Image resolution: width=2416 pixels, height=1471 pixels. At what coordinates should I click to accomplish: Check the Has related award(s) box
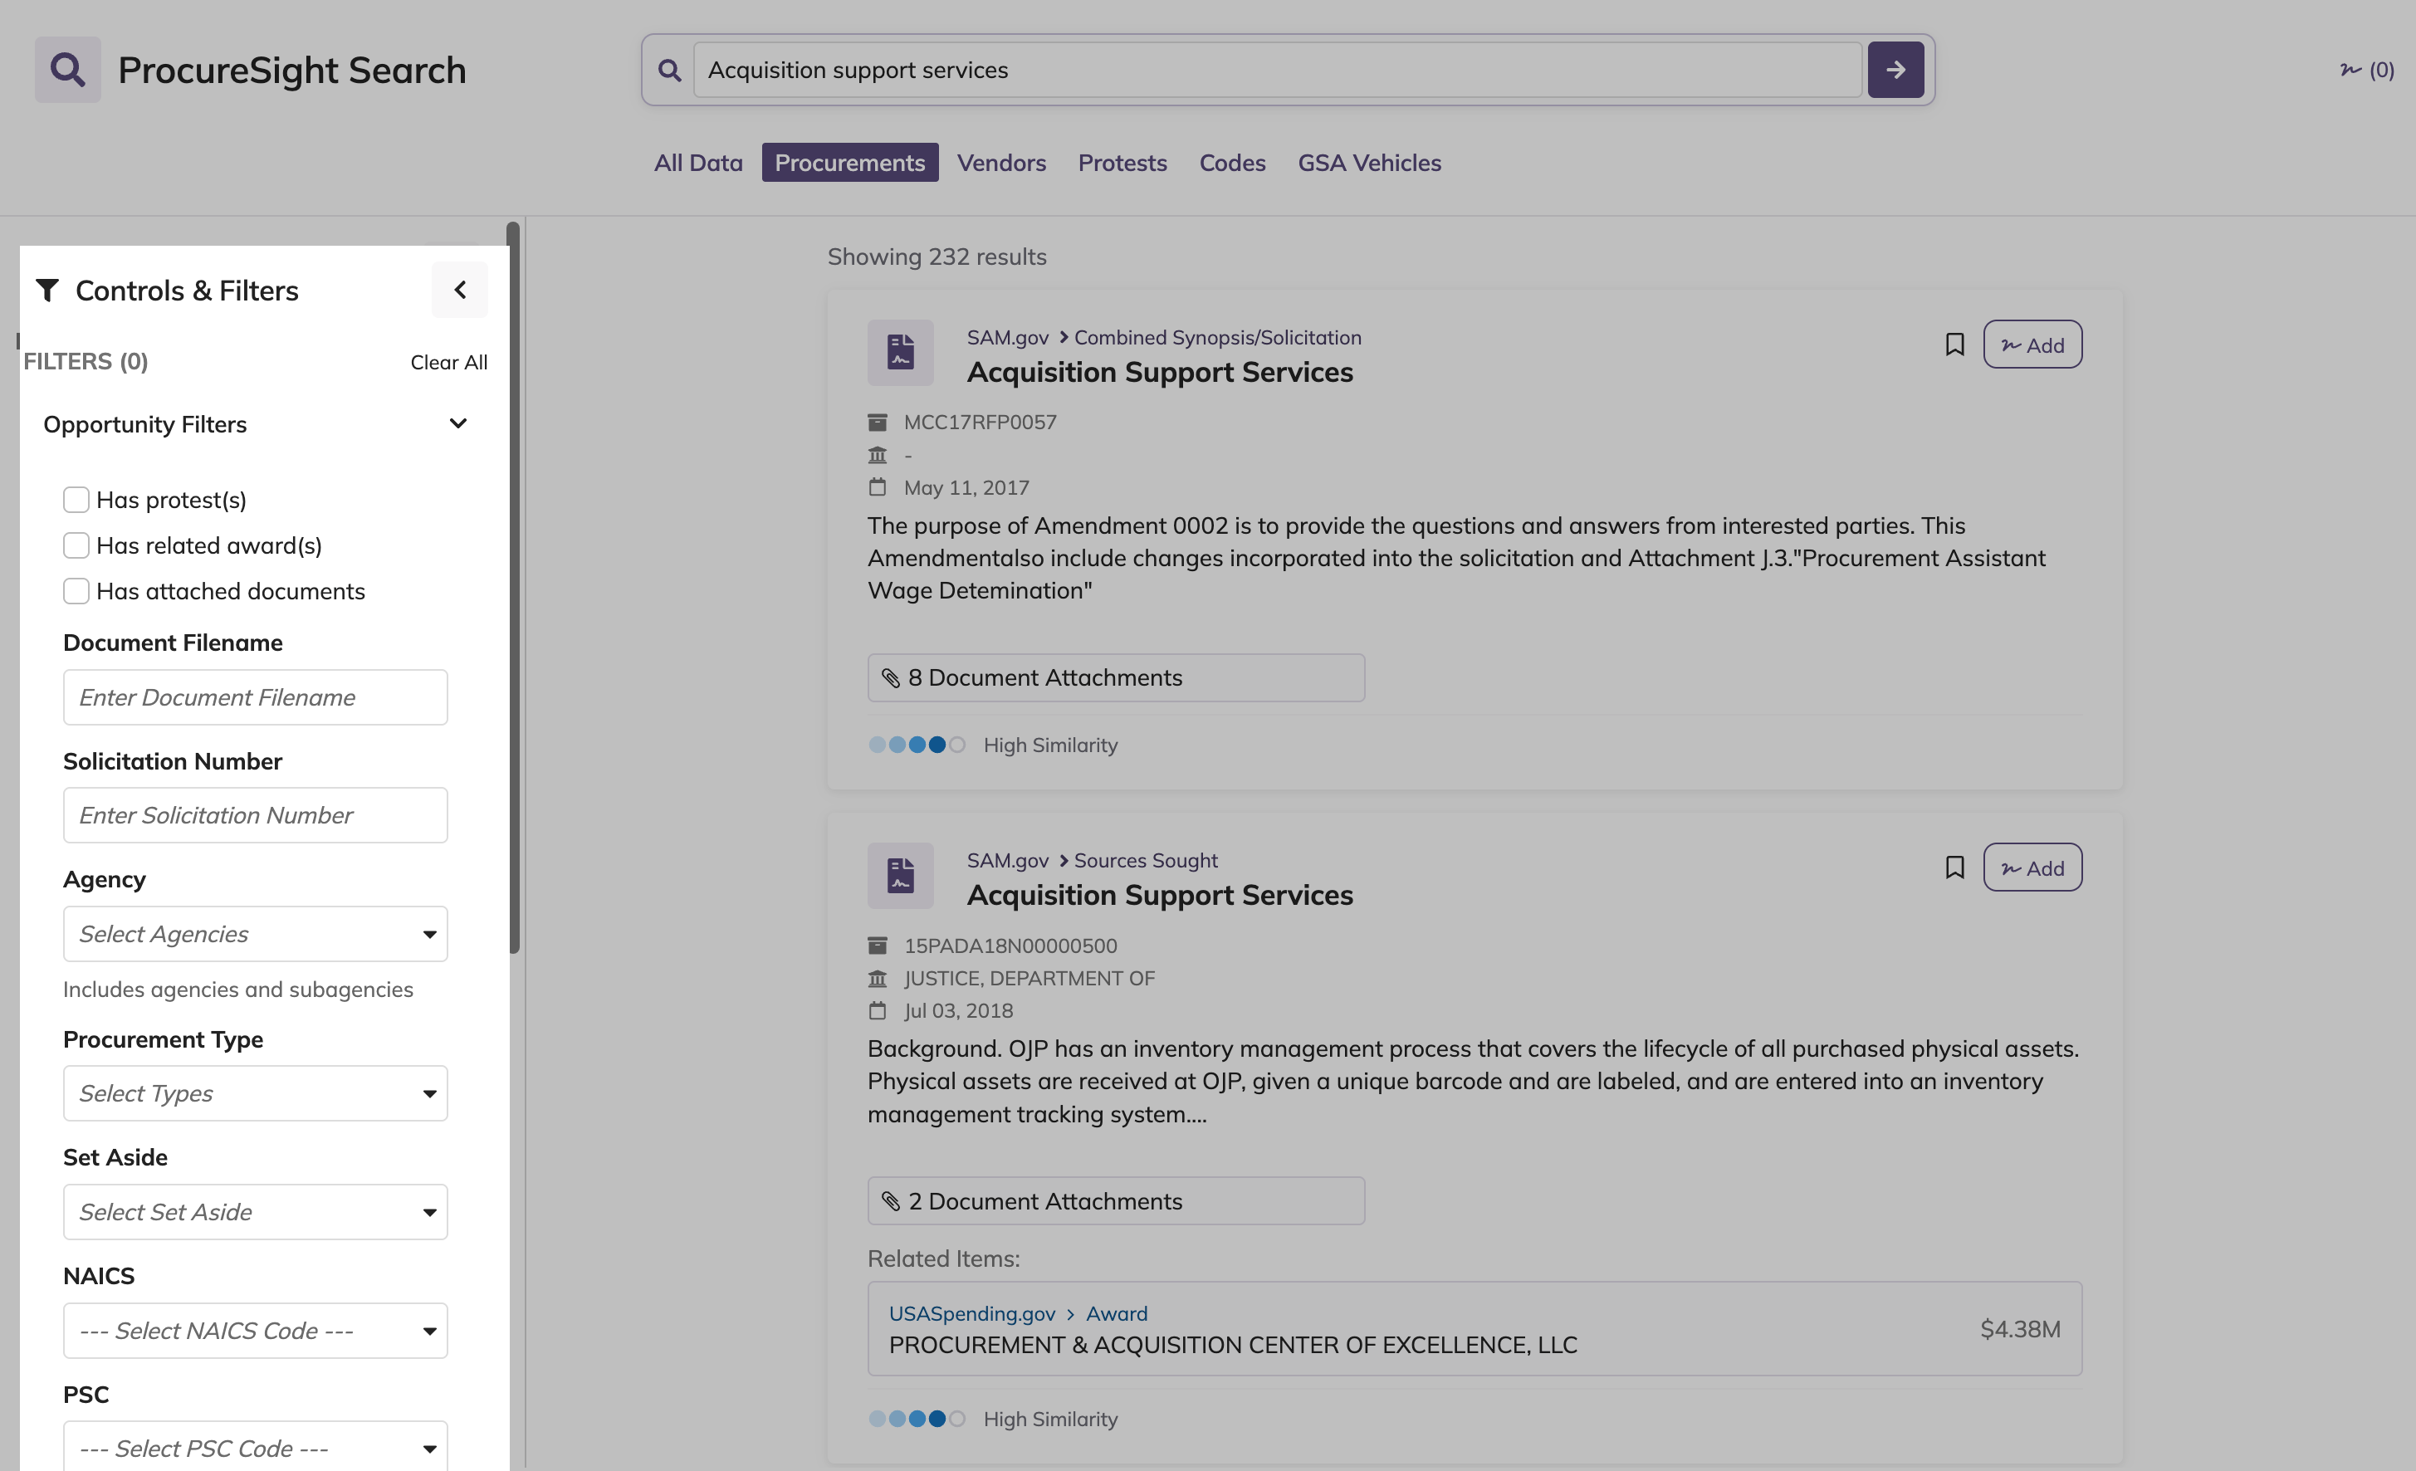tap(76, 545)
